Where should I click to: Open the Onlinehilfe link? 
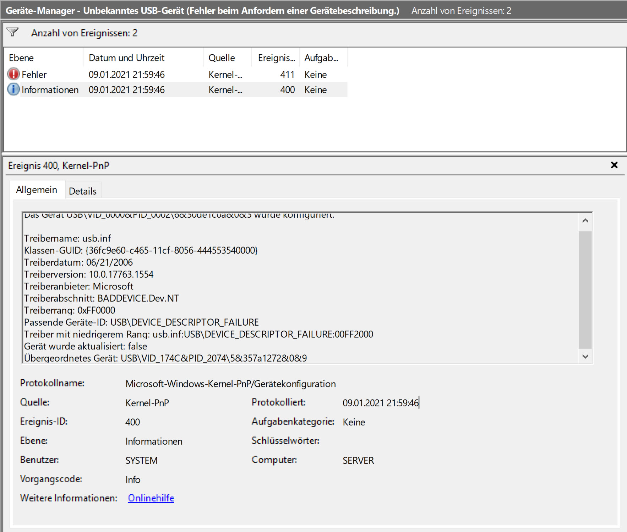click(x=151, y=498)
